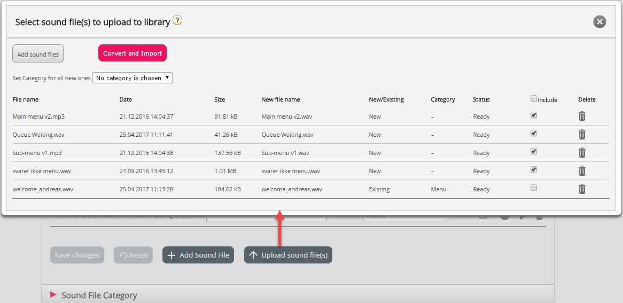Toggle the Include all header checkbox
This screenshot has width=623, height=303.
[534, 98]
